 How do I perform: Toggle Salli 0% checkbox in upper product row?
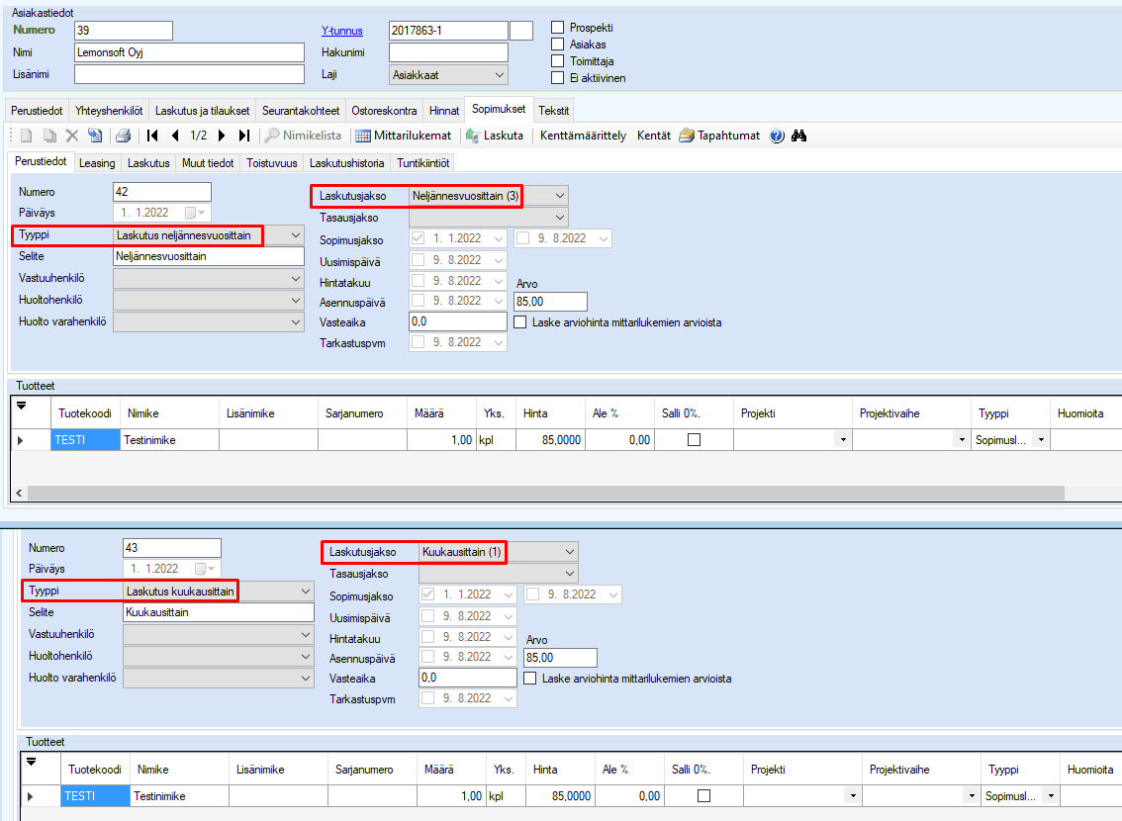695,440
